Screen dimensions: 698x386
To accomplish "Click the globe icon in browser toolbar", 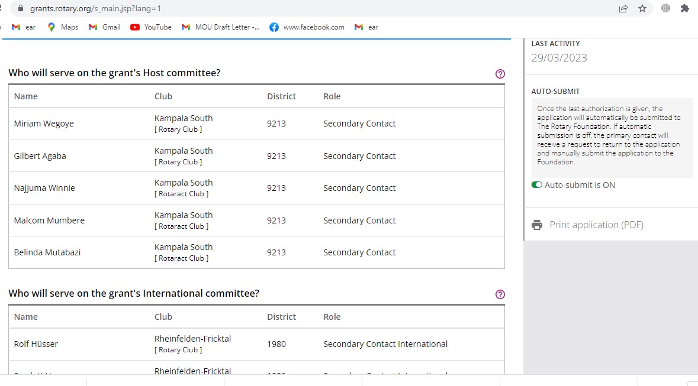I will (665, 8).
